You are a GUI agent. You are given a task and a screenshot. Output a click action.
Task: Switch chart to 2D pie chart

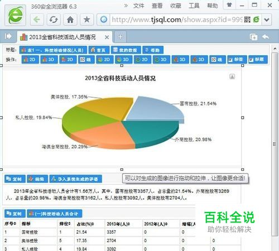coord(105,60)
